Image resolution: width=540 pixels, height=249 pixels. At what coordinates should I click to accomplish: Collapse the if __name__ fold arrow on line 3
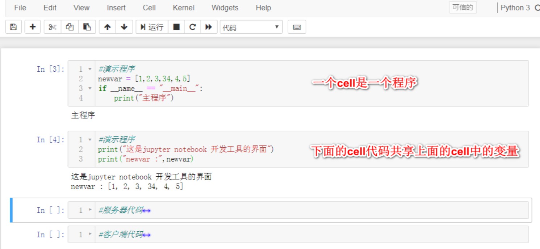[90, 88]
